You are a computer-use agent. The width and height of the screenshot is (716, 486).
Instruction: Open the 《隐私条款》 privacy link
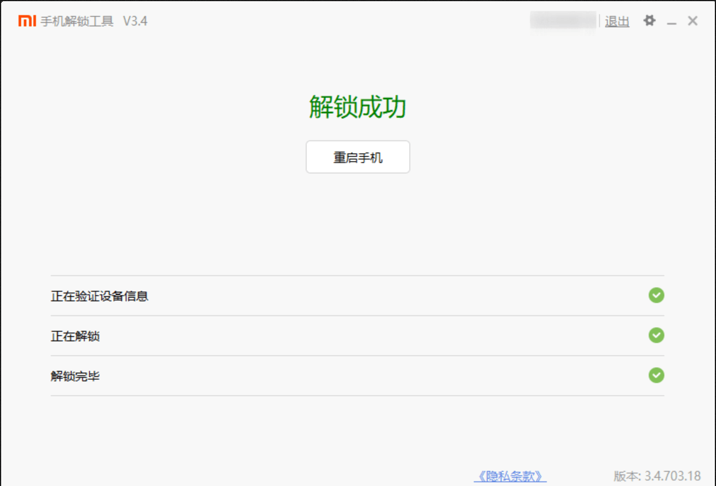click(510, 476)
